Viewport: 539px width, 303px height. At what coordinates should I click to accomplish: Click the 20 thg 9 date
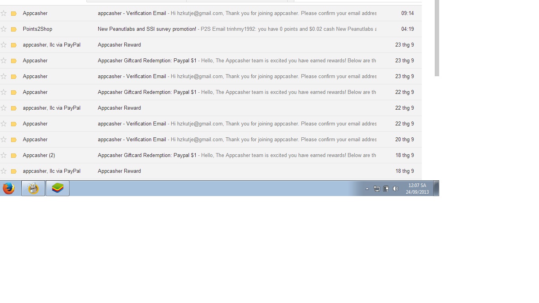(404, 139)
